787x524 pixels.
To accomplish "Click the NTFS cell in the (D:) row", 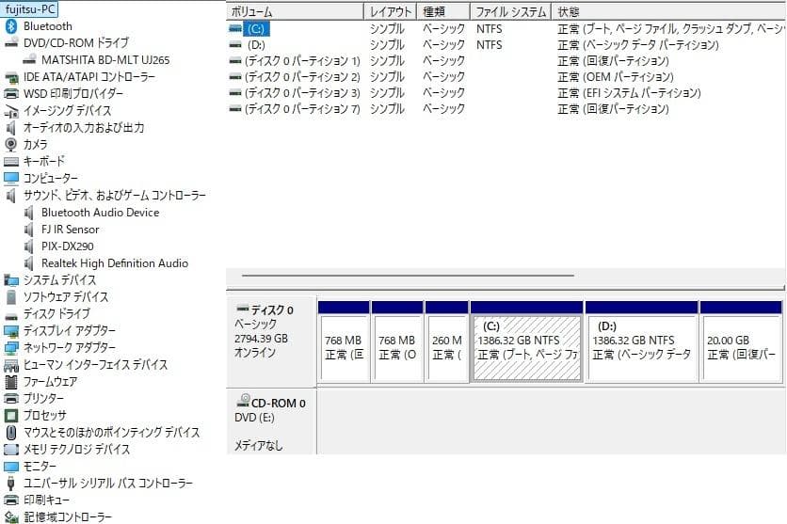I will click(x=489, y=45).
